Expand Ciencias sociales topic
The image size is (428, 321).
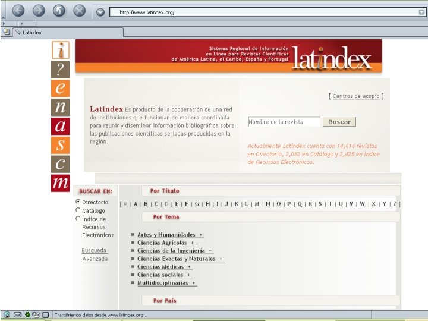coord(164,275)
